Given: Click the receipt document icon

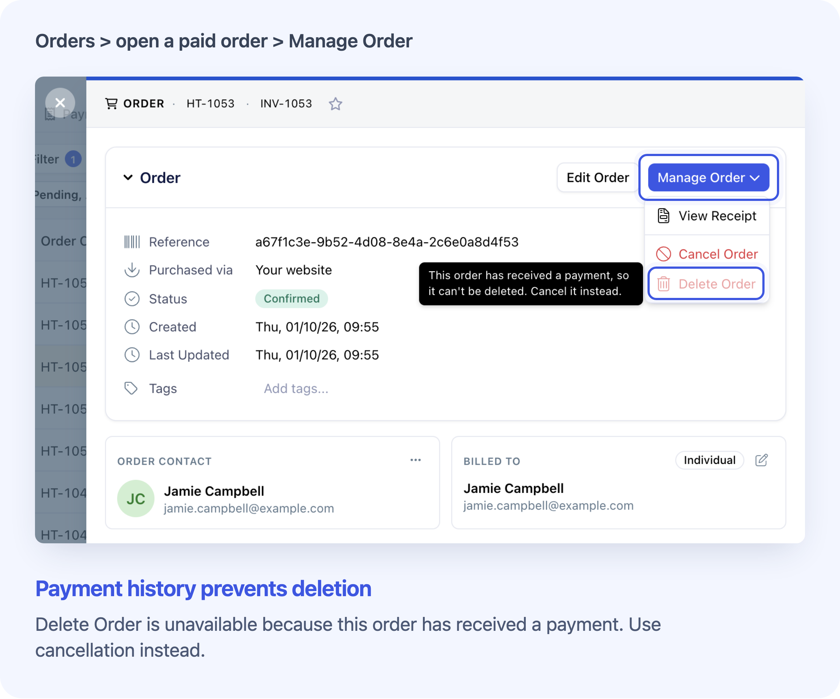Looking at the screenshot, I should [x=663, y=215].
